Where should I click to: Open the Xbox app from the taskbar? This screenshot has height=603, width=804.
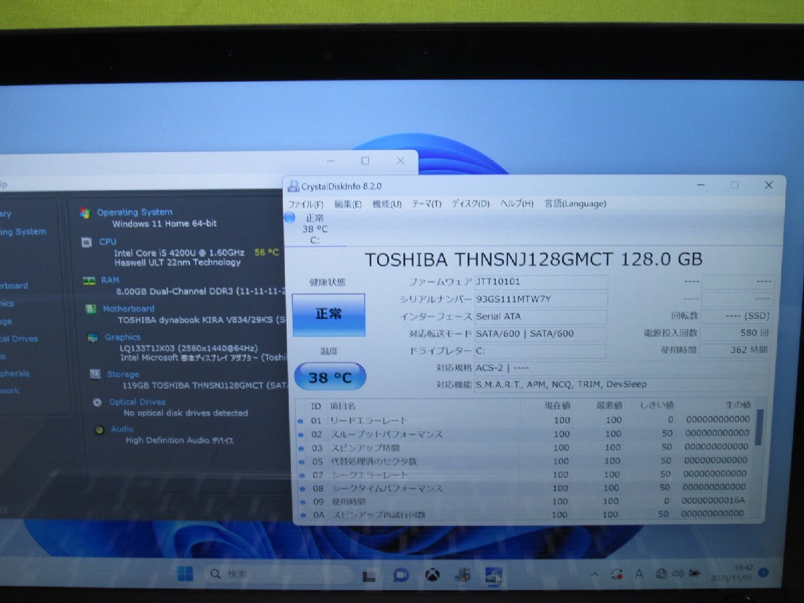[x=433, y=574]
